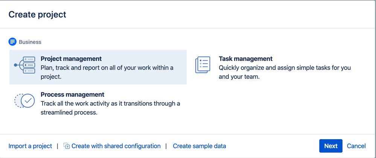Click the Project management flowchart icon
Image resolution: width=376 pixels, height=158 pixels.
coord(25,65)
